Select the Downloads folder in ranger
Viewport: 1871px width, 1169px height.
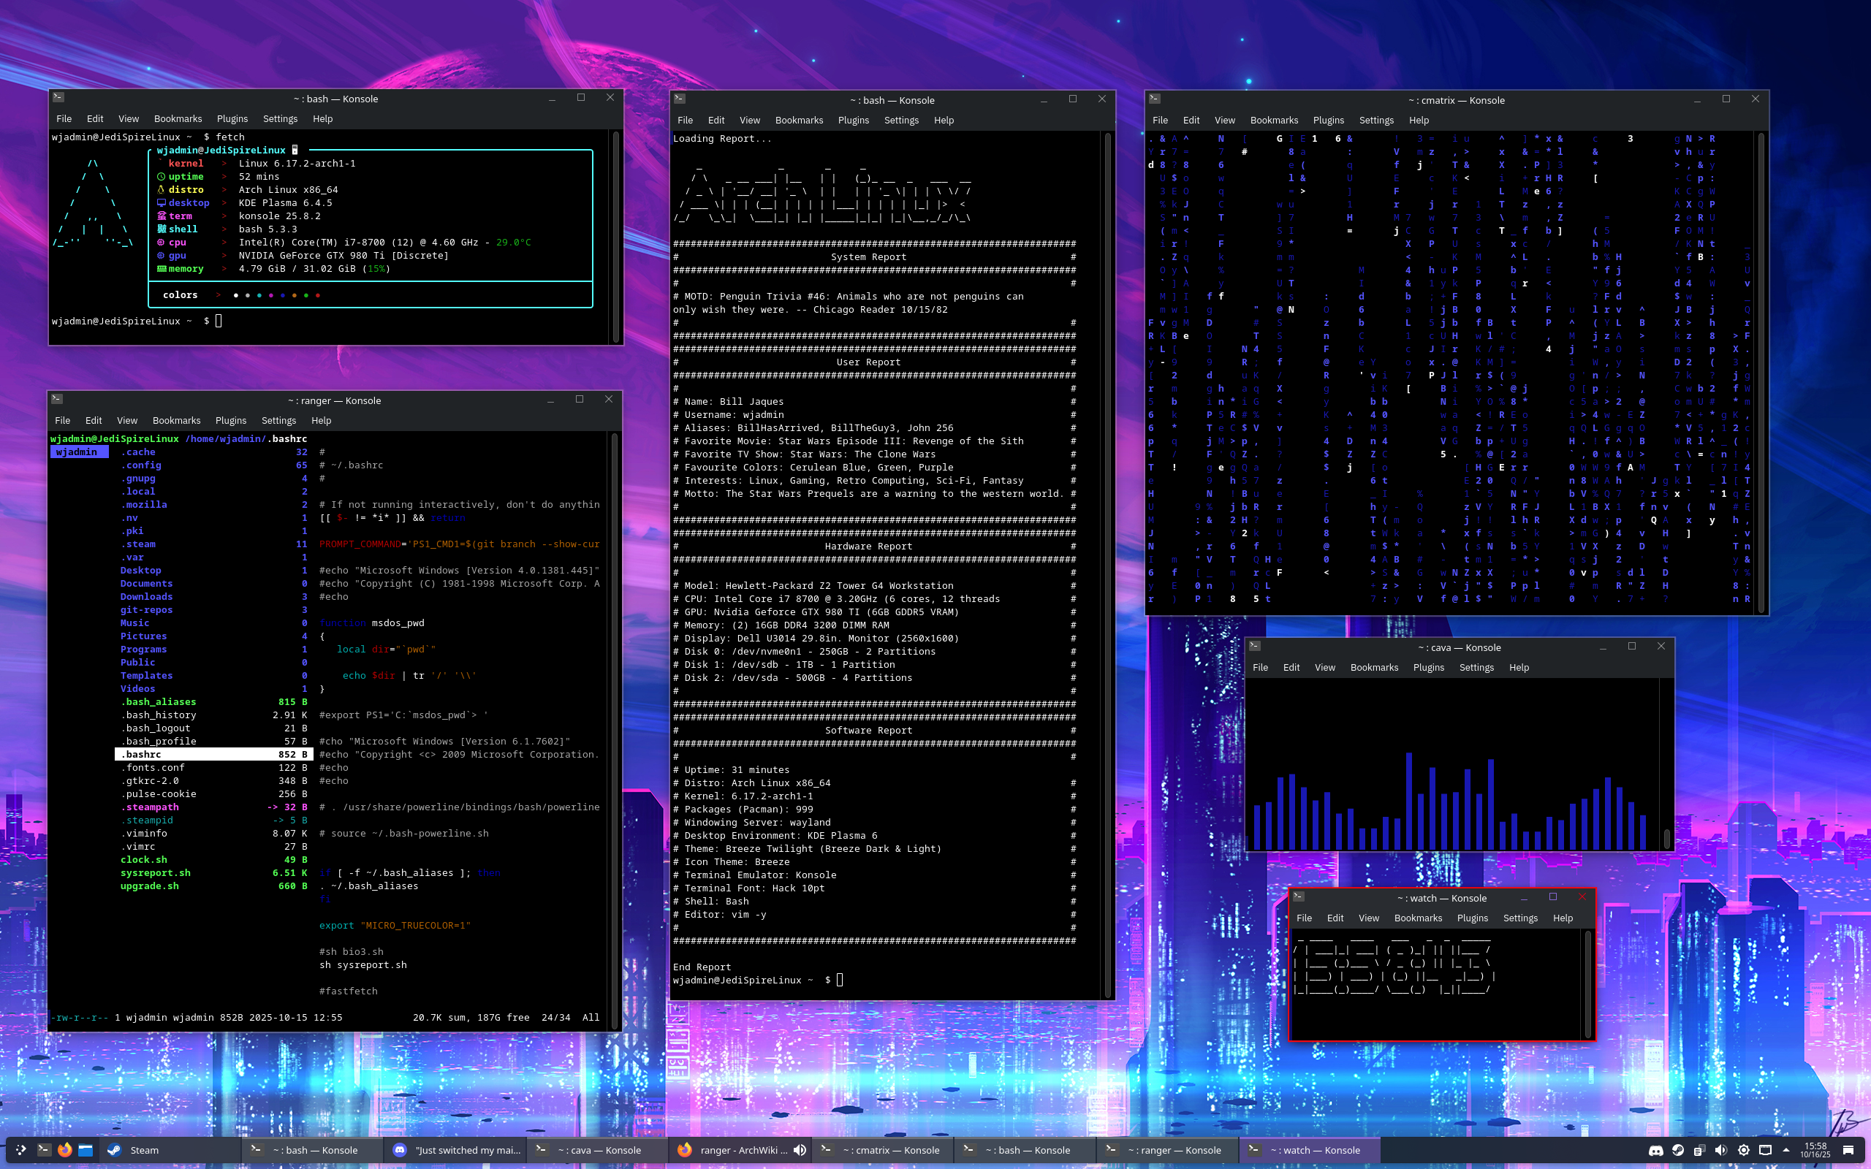click(x=146, y=597)
